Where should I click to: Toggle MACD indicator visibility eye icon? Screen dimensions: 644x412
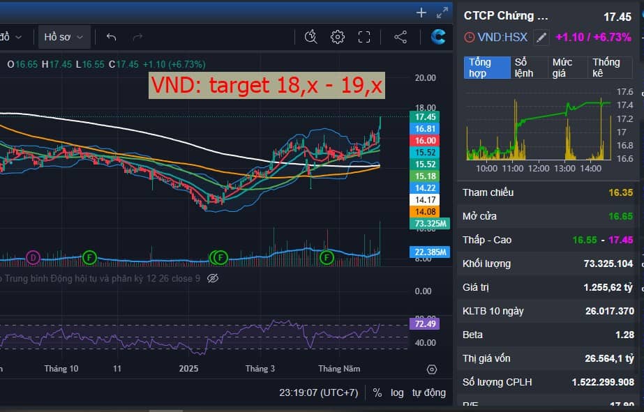tap(213, 279)
